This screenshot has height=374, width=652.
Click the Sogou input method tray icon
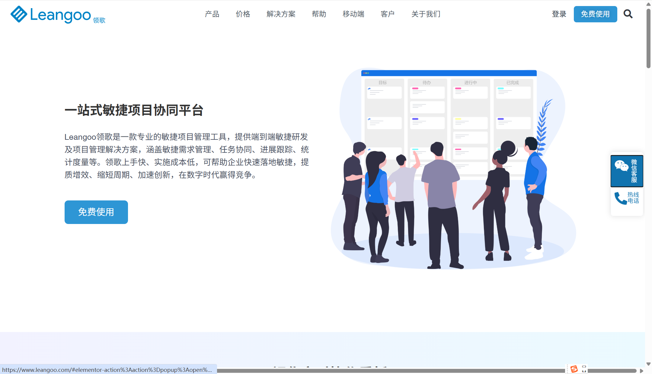click(575, 369)
